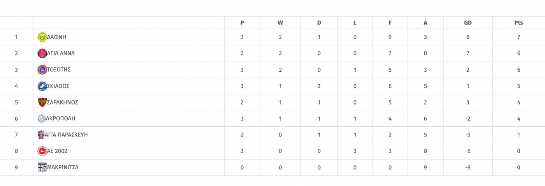The width and height of the screenshot is (545, 186).
Task: Open the ΑΓΙΑ ΑΝΝΑ team page
Action: 61,53
